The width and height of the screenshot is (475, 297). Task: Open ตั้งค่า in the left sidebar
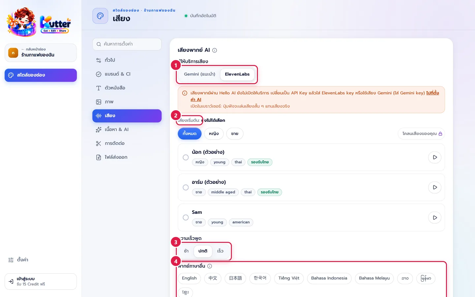click(x=41, y=260)
